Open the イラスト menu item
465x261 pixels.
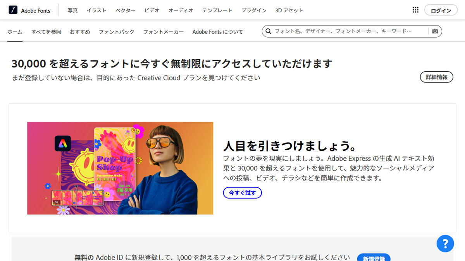click(96, 10)
